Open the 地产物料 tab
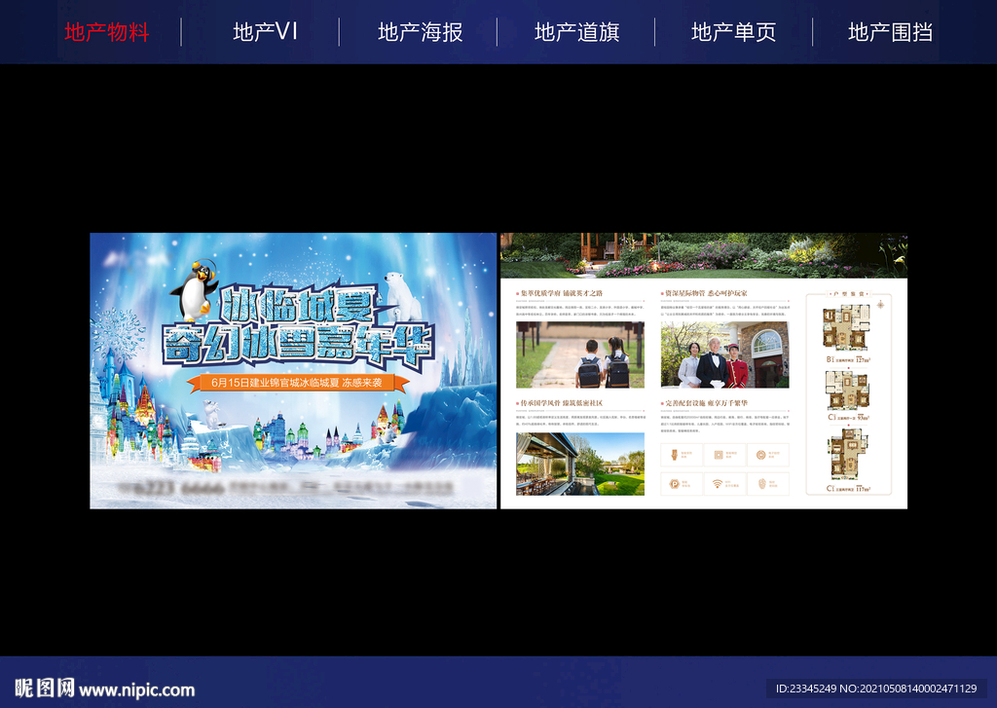Viewport: 997px width, 708px height. [107, 32]
